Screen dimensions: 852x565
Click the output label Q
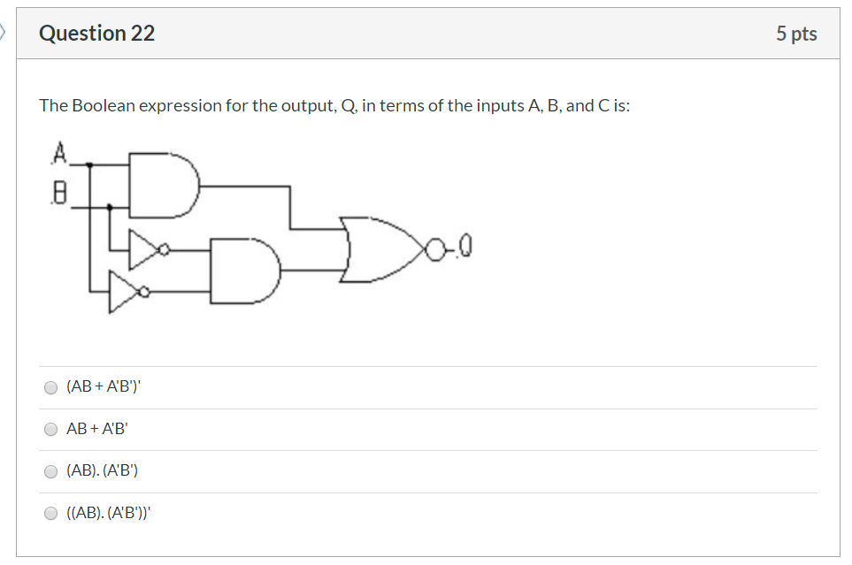[x=467, y=248]
